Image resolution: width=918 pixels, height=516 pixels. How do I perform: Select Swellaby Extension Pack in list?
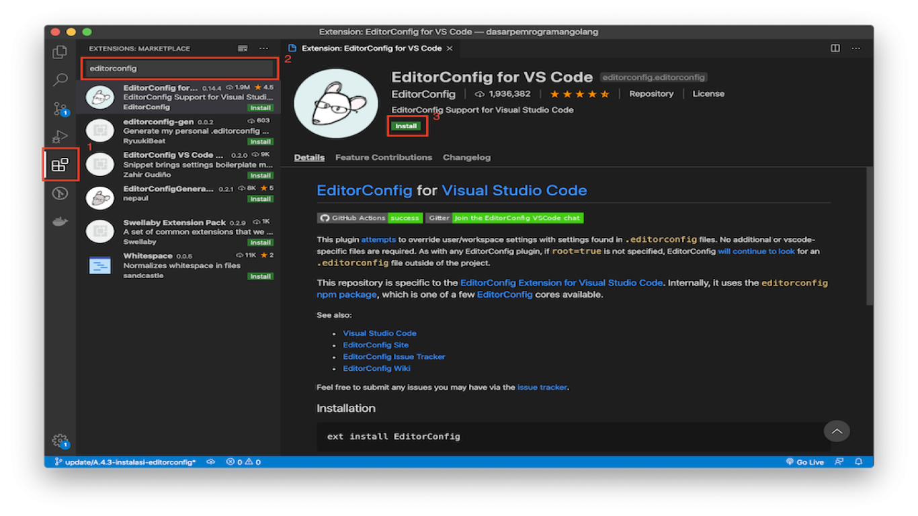pyautogui.click(x=179, y=232)
